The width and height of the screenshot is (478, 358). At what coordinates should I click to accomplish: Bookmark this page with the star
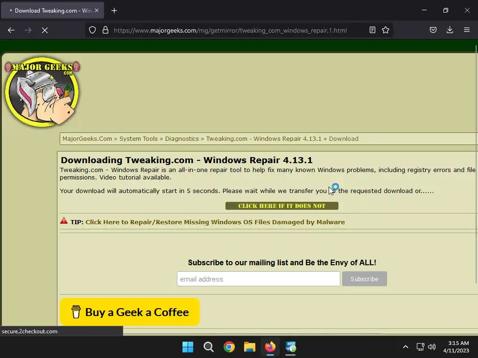pyautogui.click(x=386, y=30)
